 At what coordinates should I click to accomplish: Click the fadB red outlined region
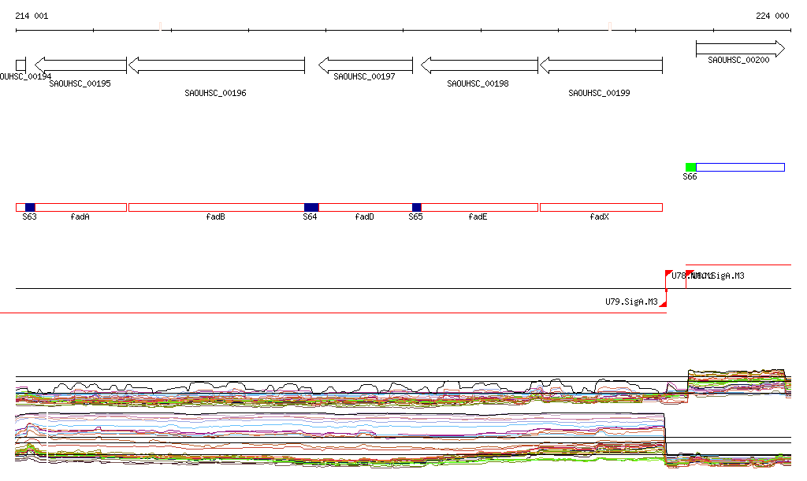coord(216,207)
